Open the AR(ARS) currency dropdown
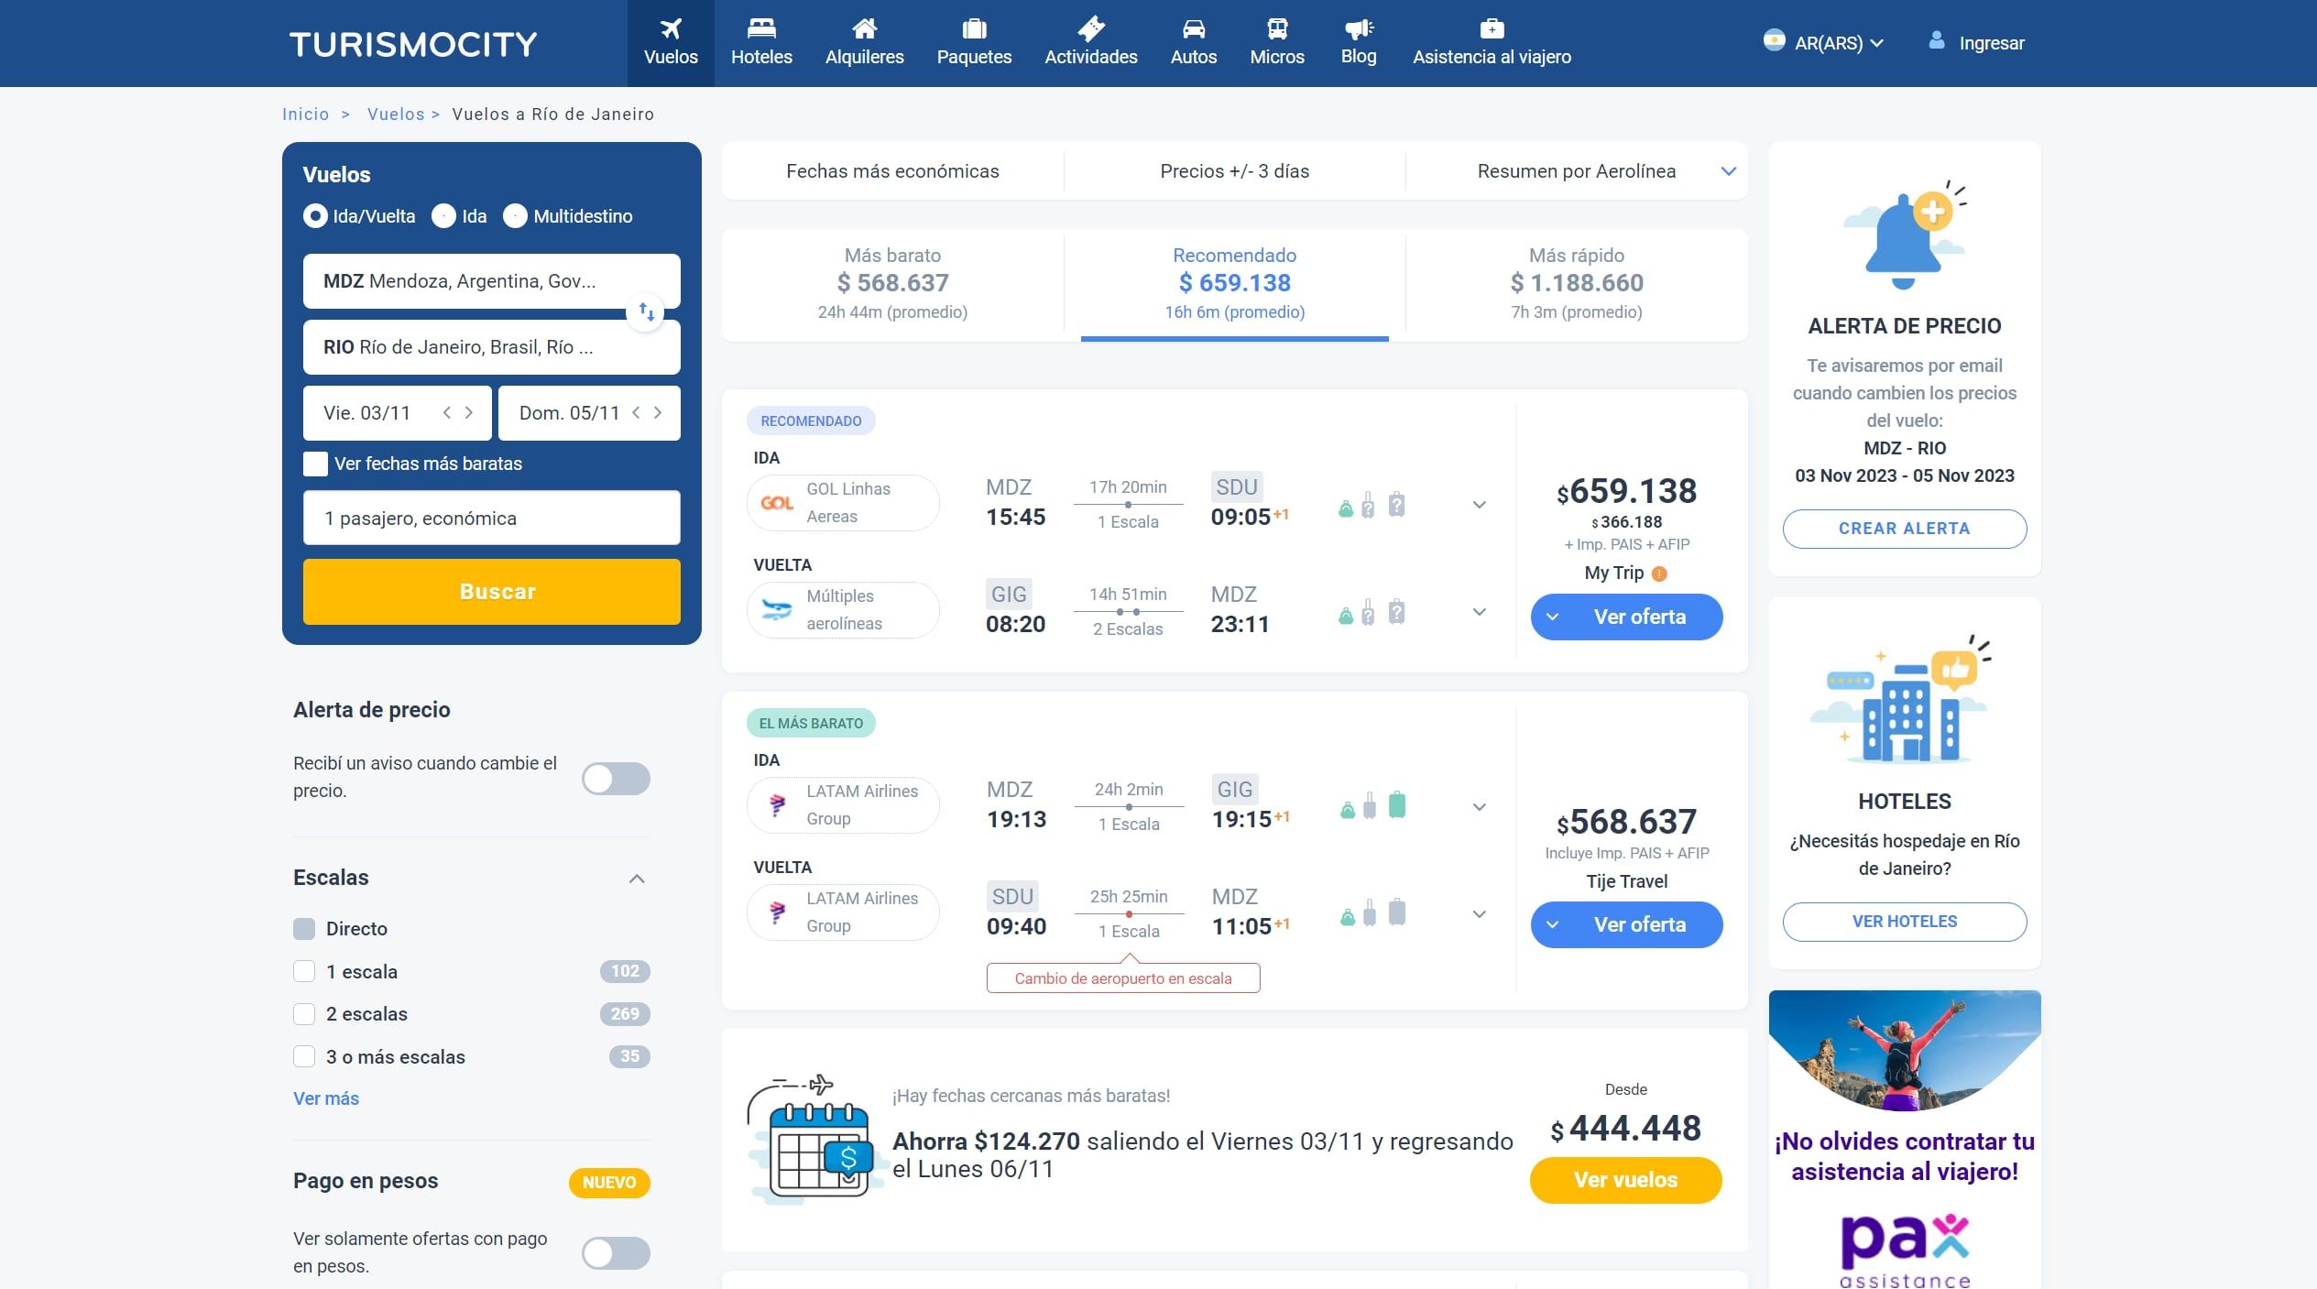Viewport: 2317px width, 1289px height. coord(1837,43)
